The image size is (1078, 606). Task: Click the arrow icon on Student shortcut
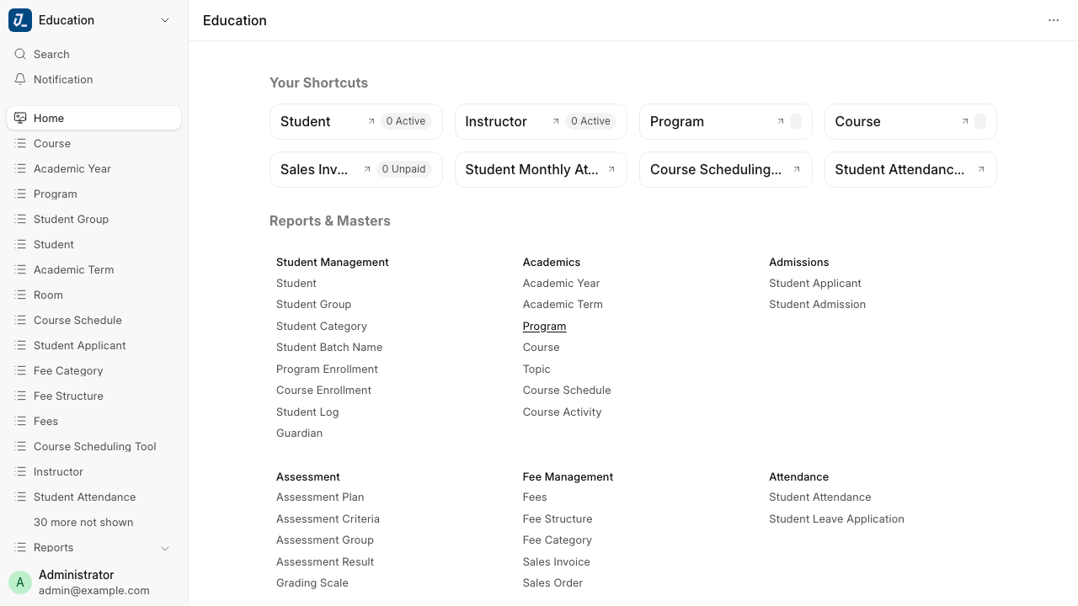pyautogui.click(x=371, y=121)
